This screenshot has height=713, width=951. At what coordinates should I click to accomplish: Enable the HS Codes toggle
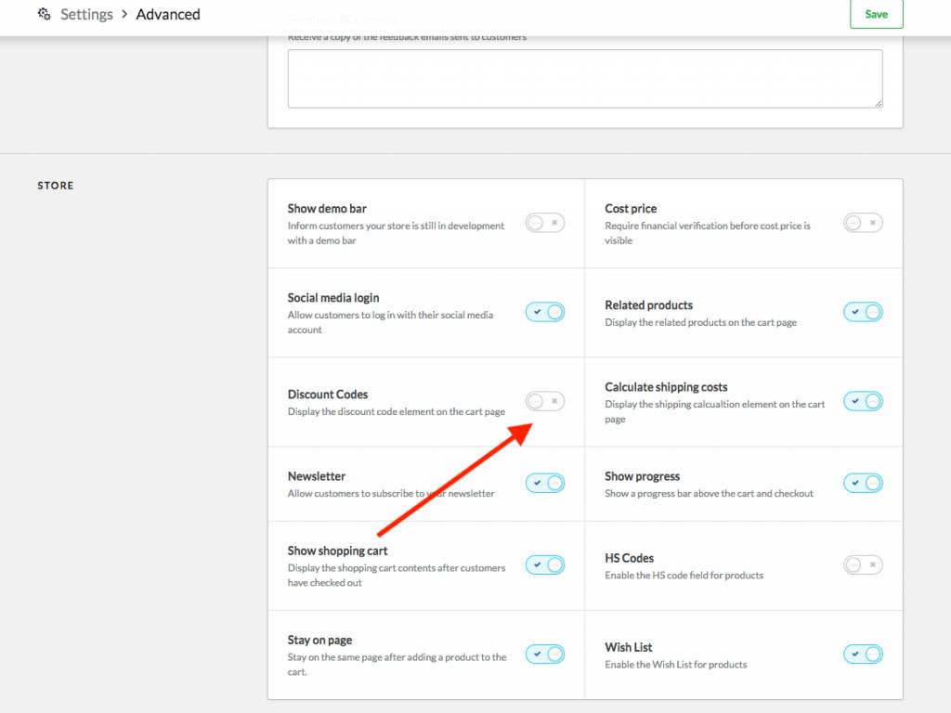click(x=863, y=564)
